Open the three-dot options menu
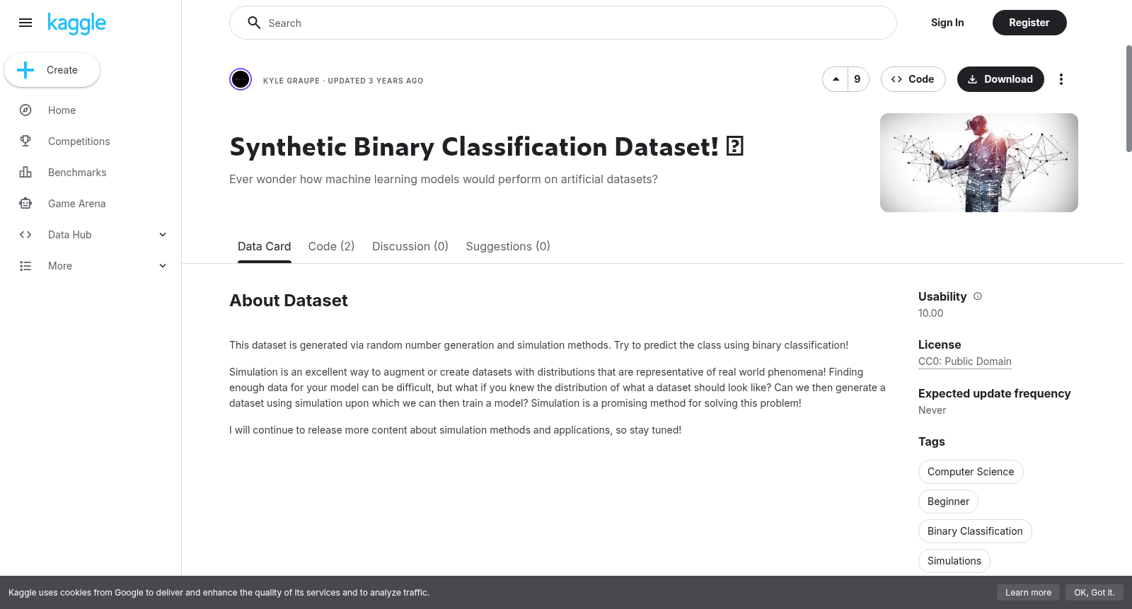Image resolution: width=1132 pixels, height=609 pixels. click(x=1061, y=79)
